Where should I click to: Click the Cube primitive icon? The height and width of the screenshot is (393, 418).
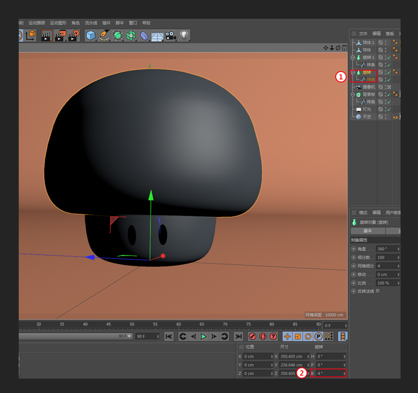click(91, 36)
